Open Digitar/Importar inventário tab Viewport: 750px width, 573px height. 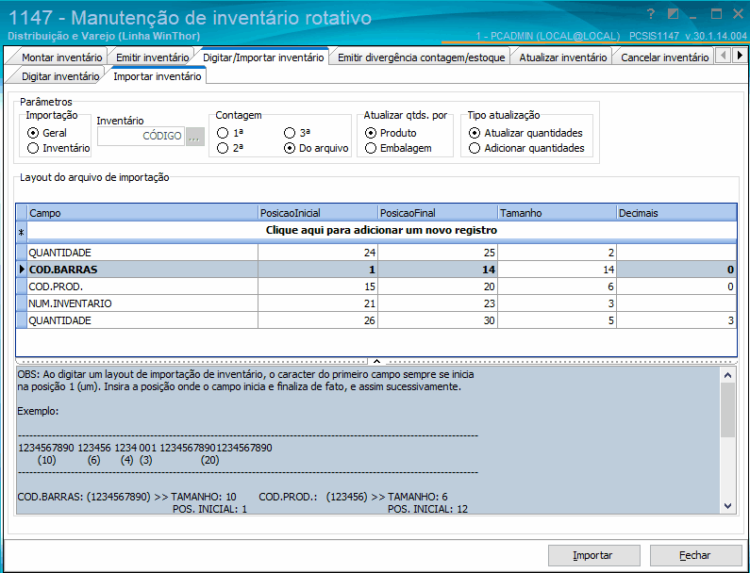[263, 57]
